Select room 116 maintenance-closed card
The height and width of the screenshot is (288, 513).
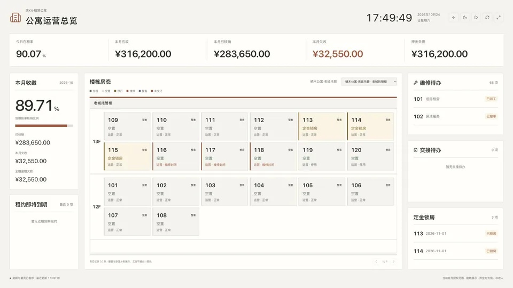(176, 156)
